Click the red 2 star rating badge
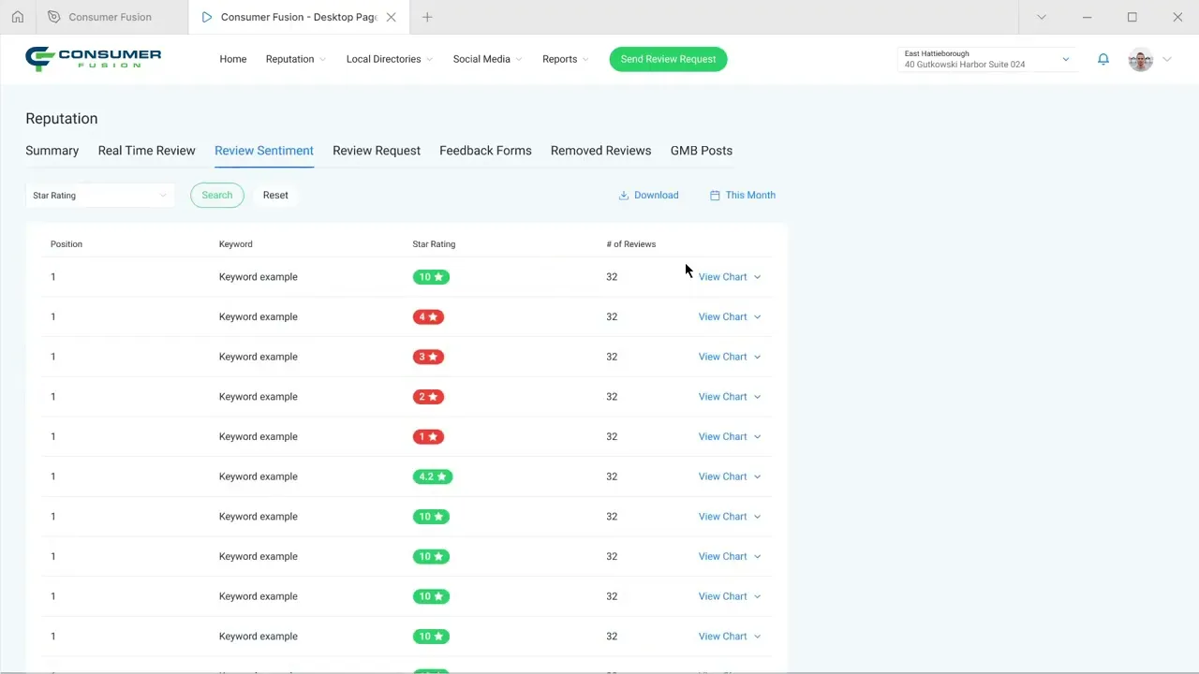 (428, 397)
